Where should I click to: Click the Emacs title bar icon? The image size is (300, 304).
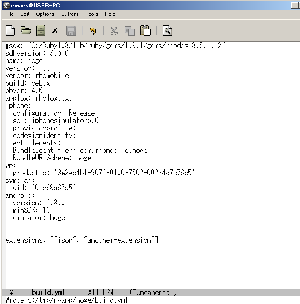tap(7, 6)
